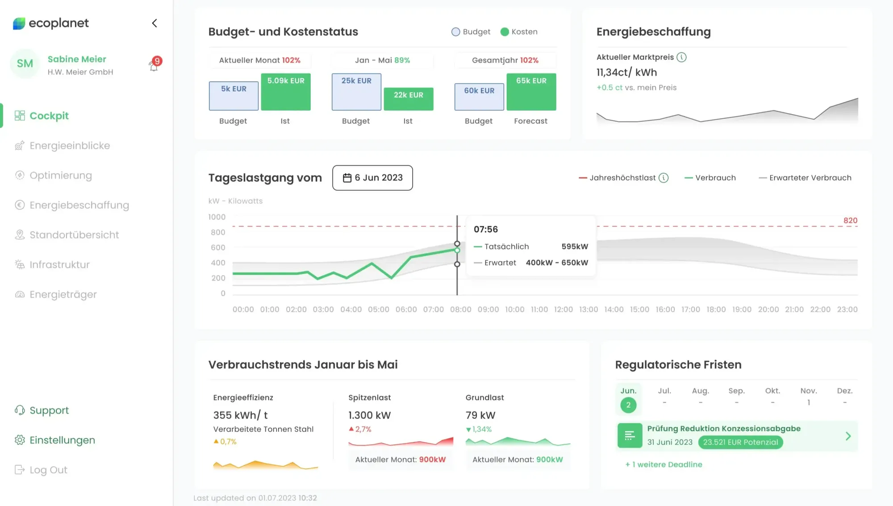The image size is (893, 506).
Task: Toggle Jahreshöchstlast legend series
Action: pos(618,178)
